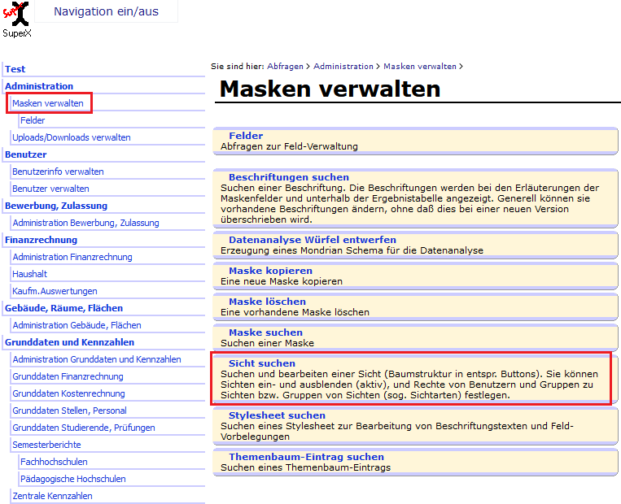
Task: Select Felder in the navigation tree
Action: click(33, 120)
